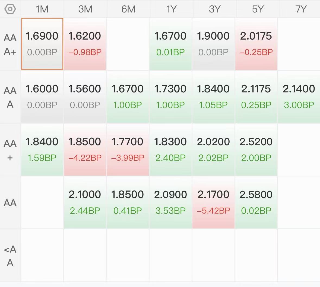Click AA 3Y cell showing -5.42BP
The image size is (320, 287).
213,202
